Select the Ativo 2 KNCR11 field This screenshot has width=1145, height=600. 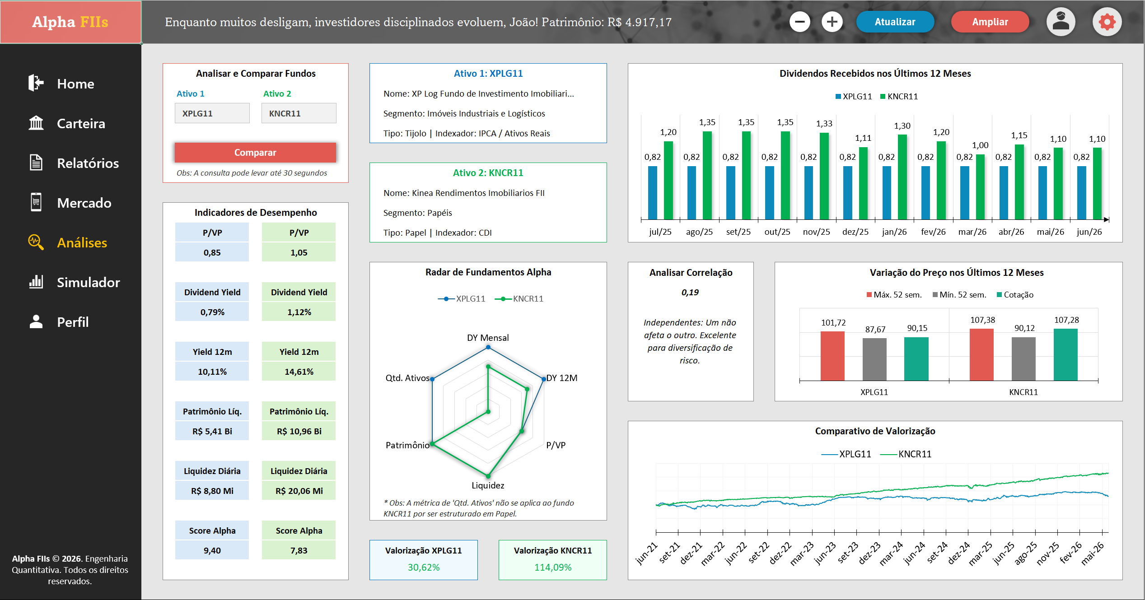[299, 113]
